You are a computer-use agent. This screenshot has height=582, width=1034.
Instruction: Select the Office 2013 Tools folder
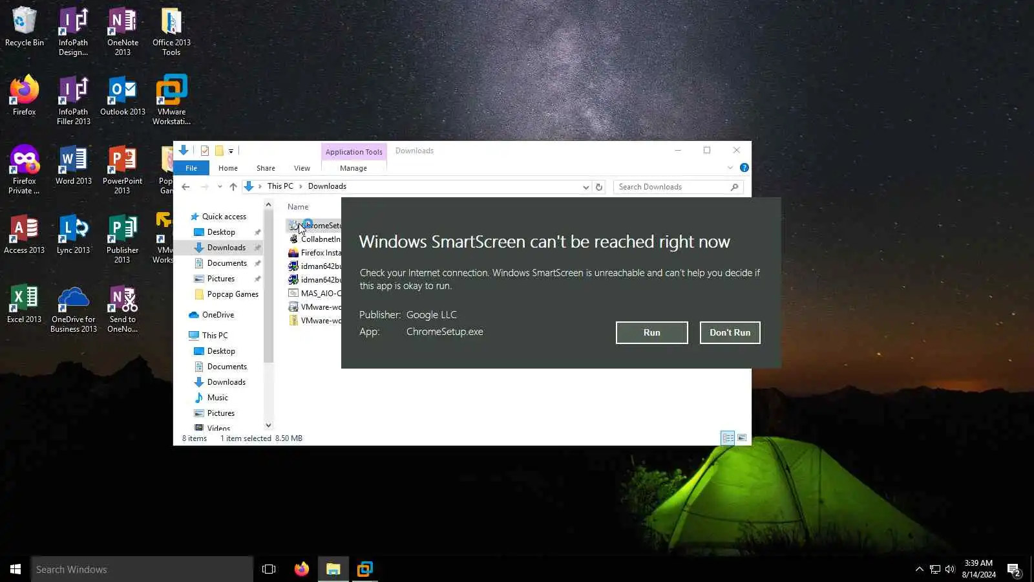pos(171,32)
